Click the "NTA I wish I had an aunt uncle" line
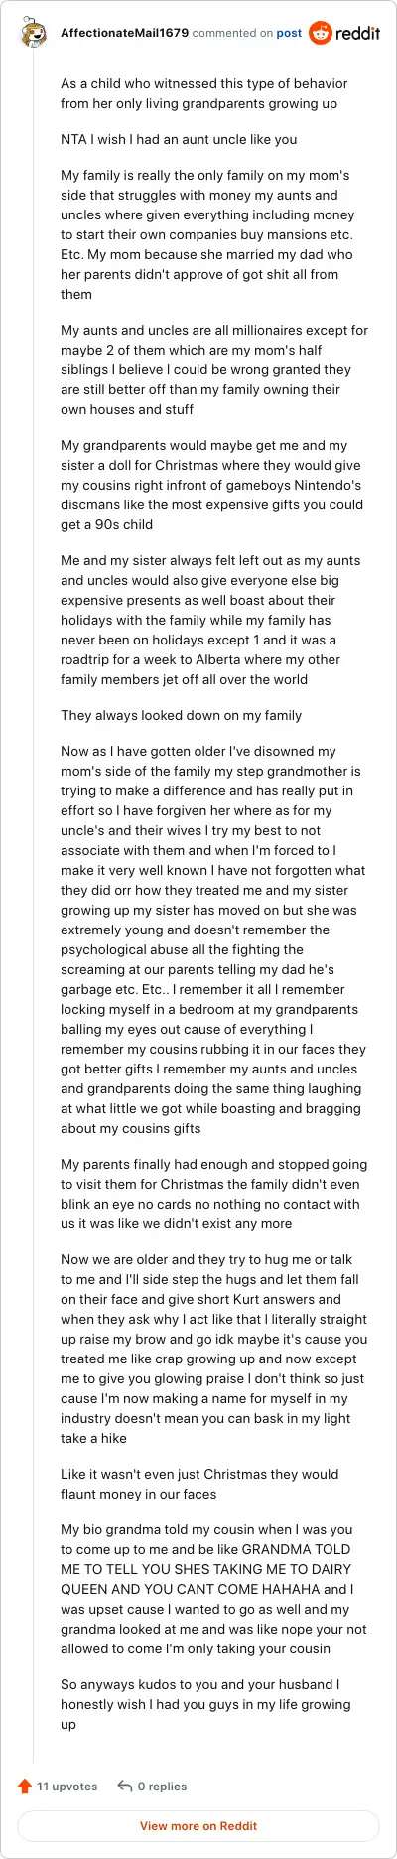 coord(179,139)
